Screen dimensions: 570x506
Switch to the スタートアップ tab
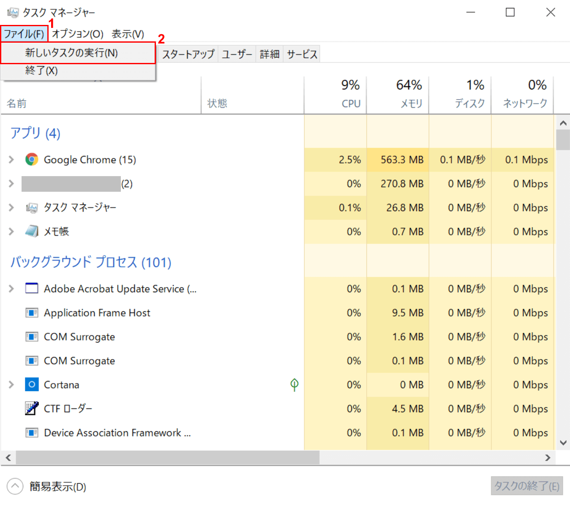[x=188, y=54]
